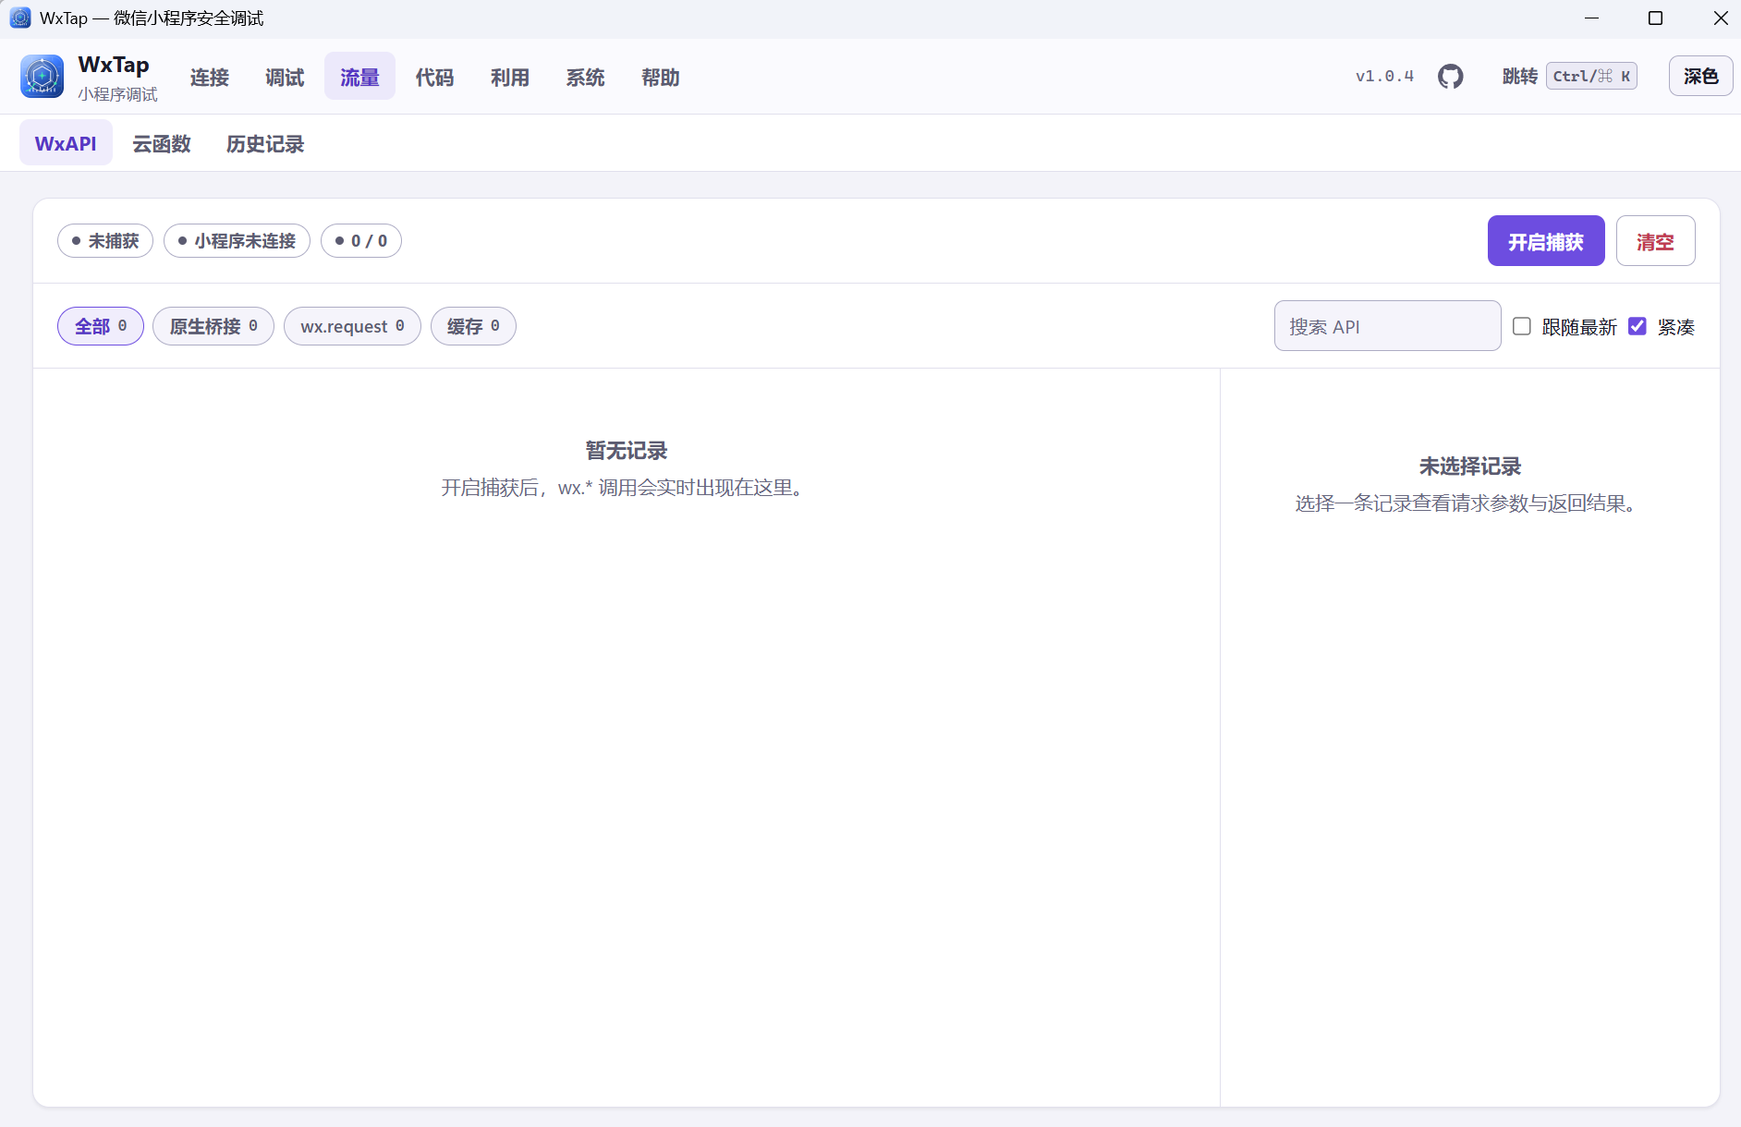Click the 暂无记录 heading
Image resolution: width=1741 pixels, height=1127 pixels.
tap(627, 450)
